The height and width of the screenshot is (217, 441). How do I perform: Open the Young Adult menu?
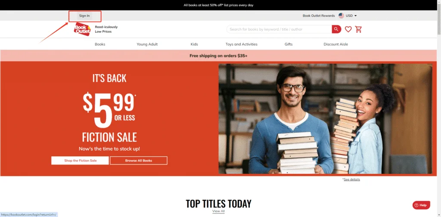147,44
